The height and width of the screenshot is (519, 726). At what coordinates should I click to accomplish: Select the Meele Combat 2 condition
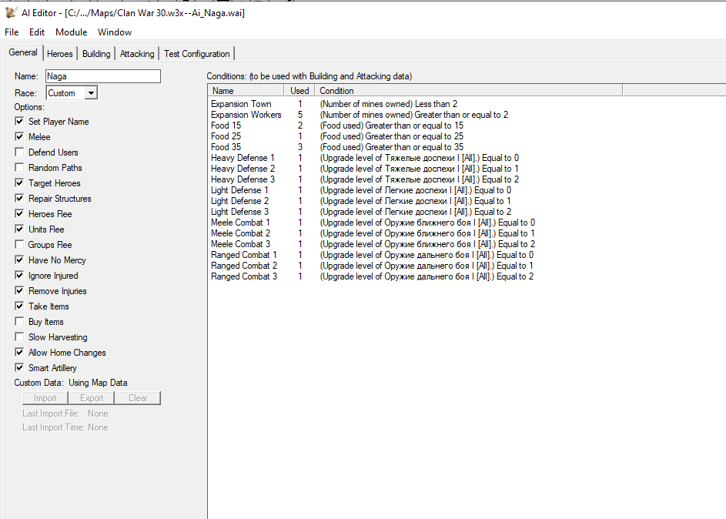click(x=240, y=233)
